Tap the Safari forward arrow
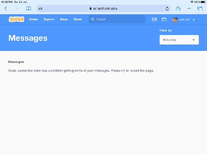The width and height of the screenshot is (207, 155). 16,9
